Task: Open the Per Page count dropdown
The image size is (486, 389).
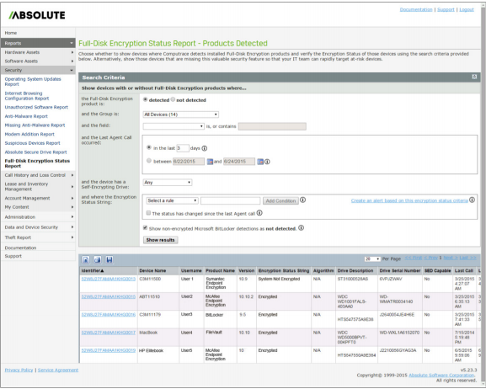Action: [372, 258]
